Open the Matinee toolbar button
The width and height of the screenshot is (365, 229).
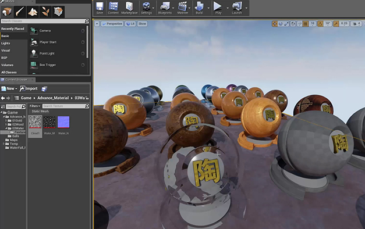(x=183, y=8)
